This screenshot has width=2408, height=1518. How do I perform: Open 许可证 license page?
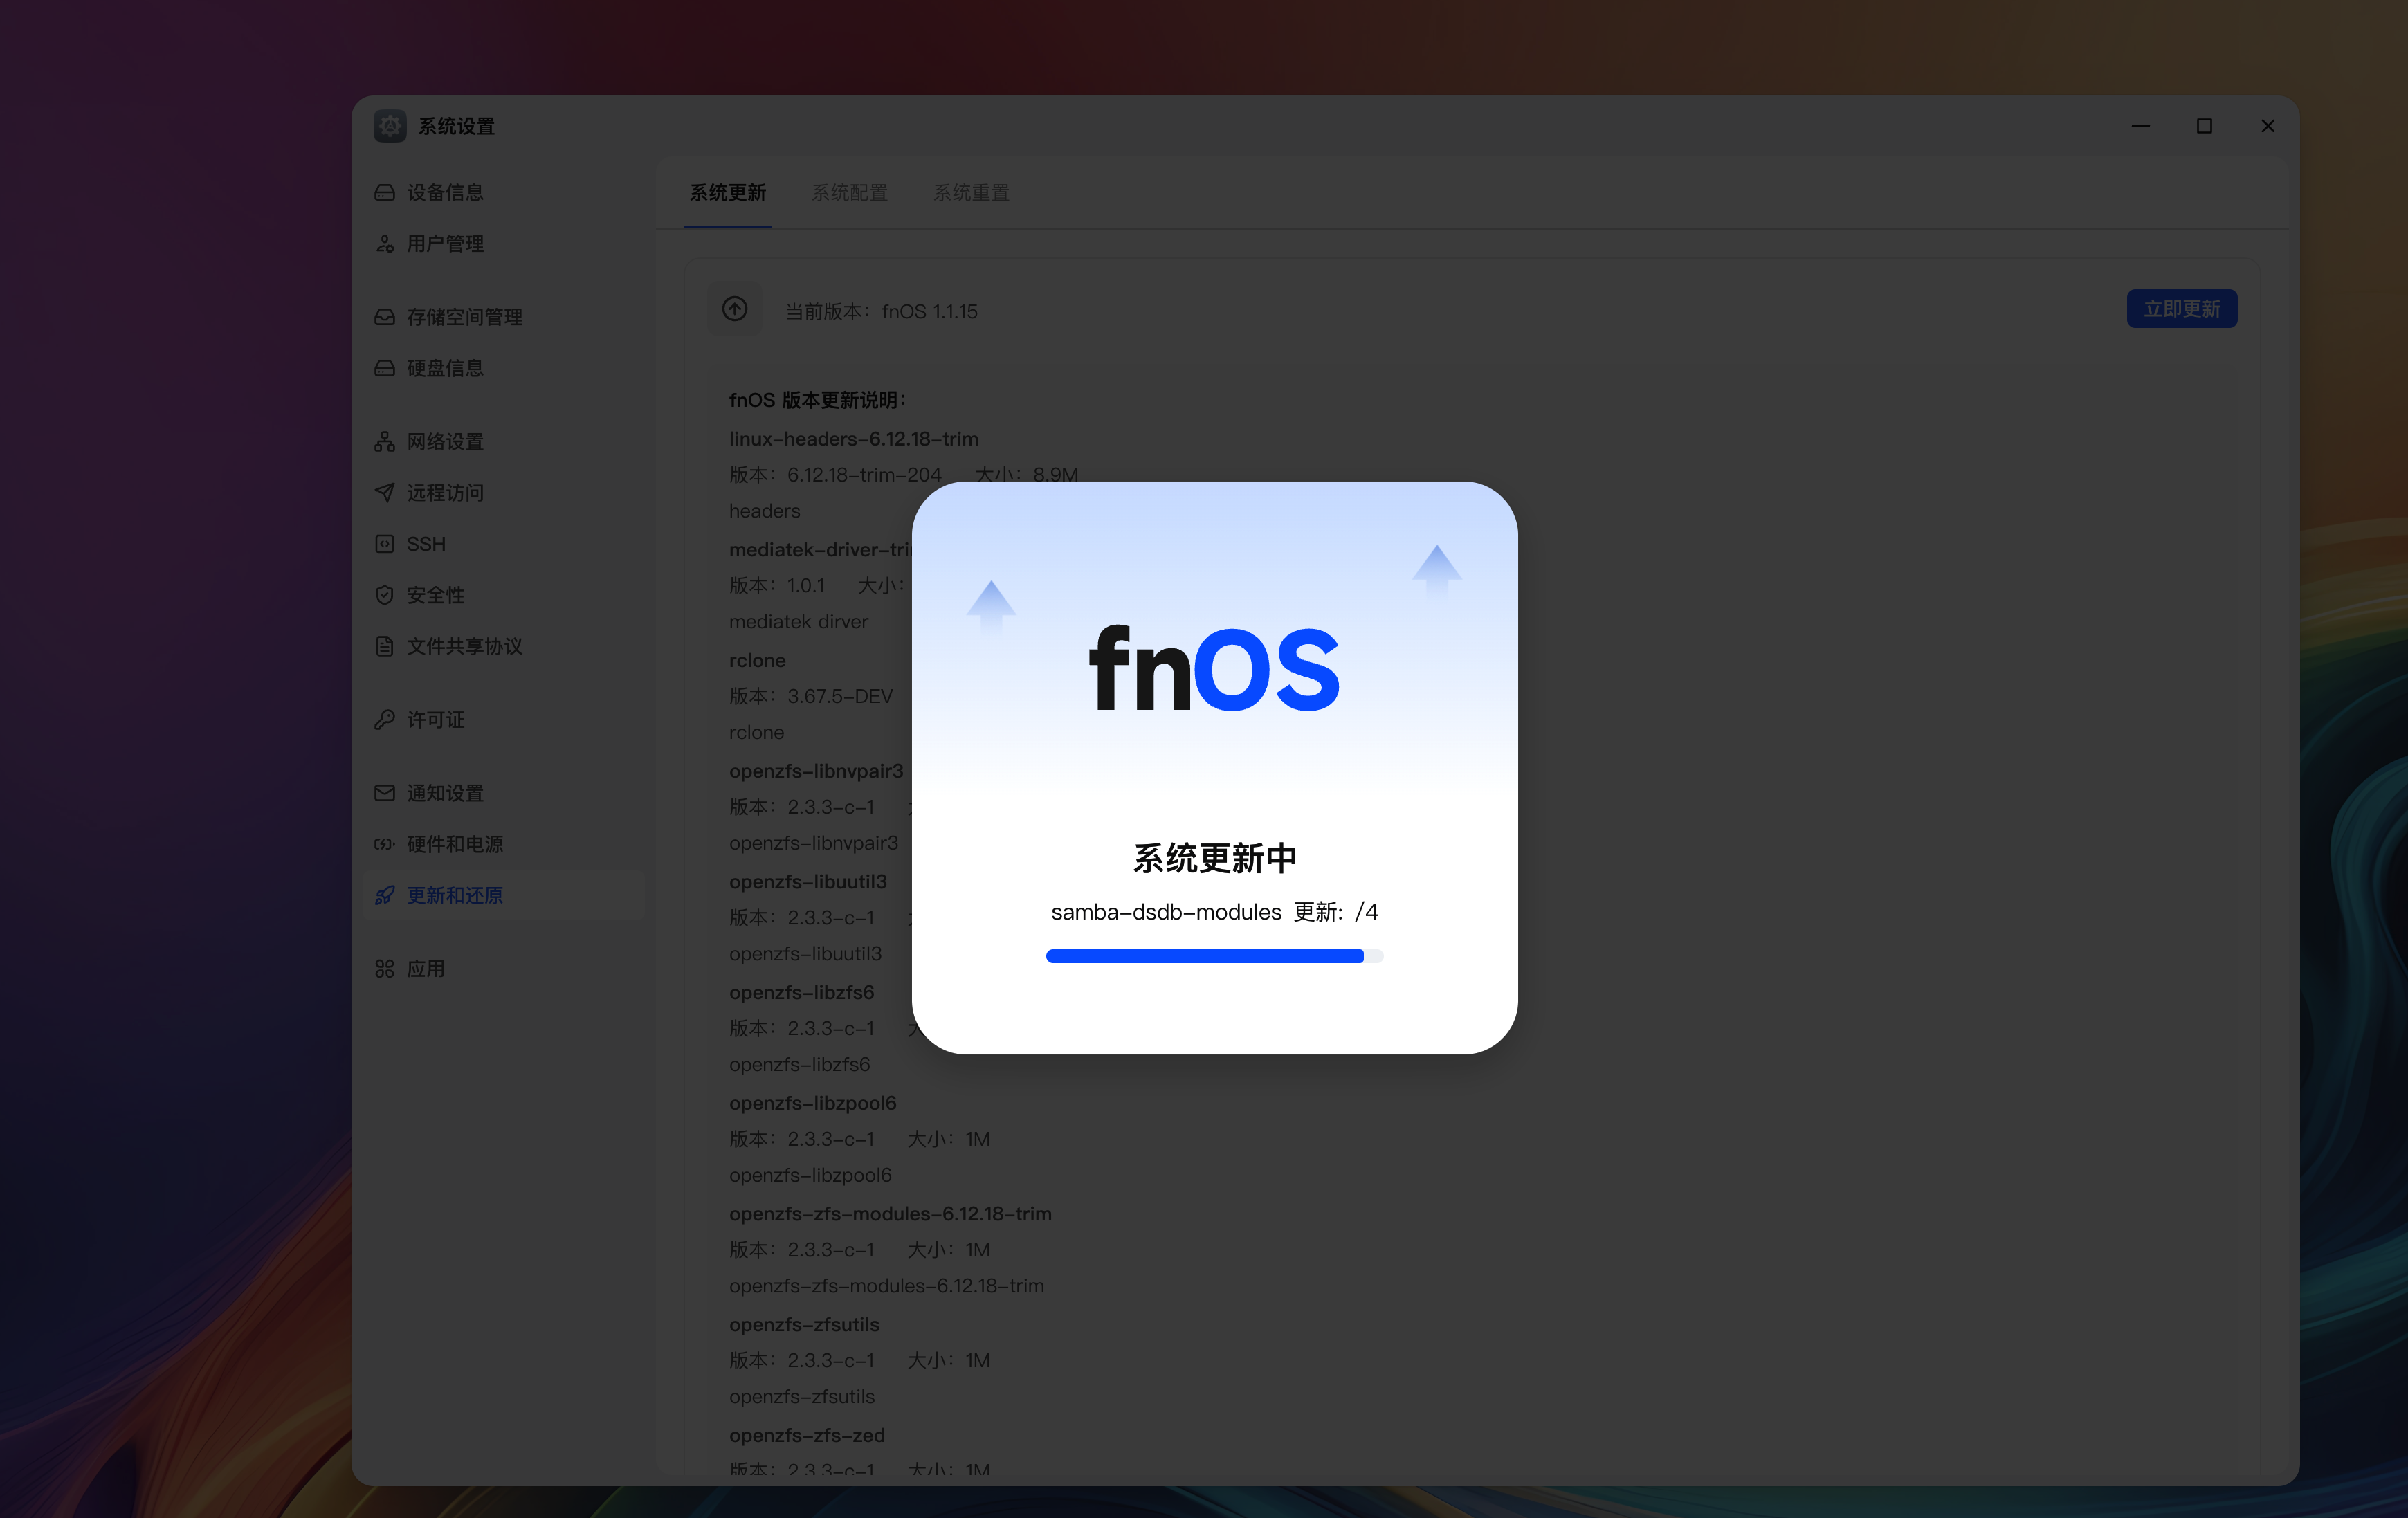pyautogui.click(x=435, y=719)
